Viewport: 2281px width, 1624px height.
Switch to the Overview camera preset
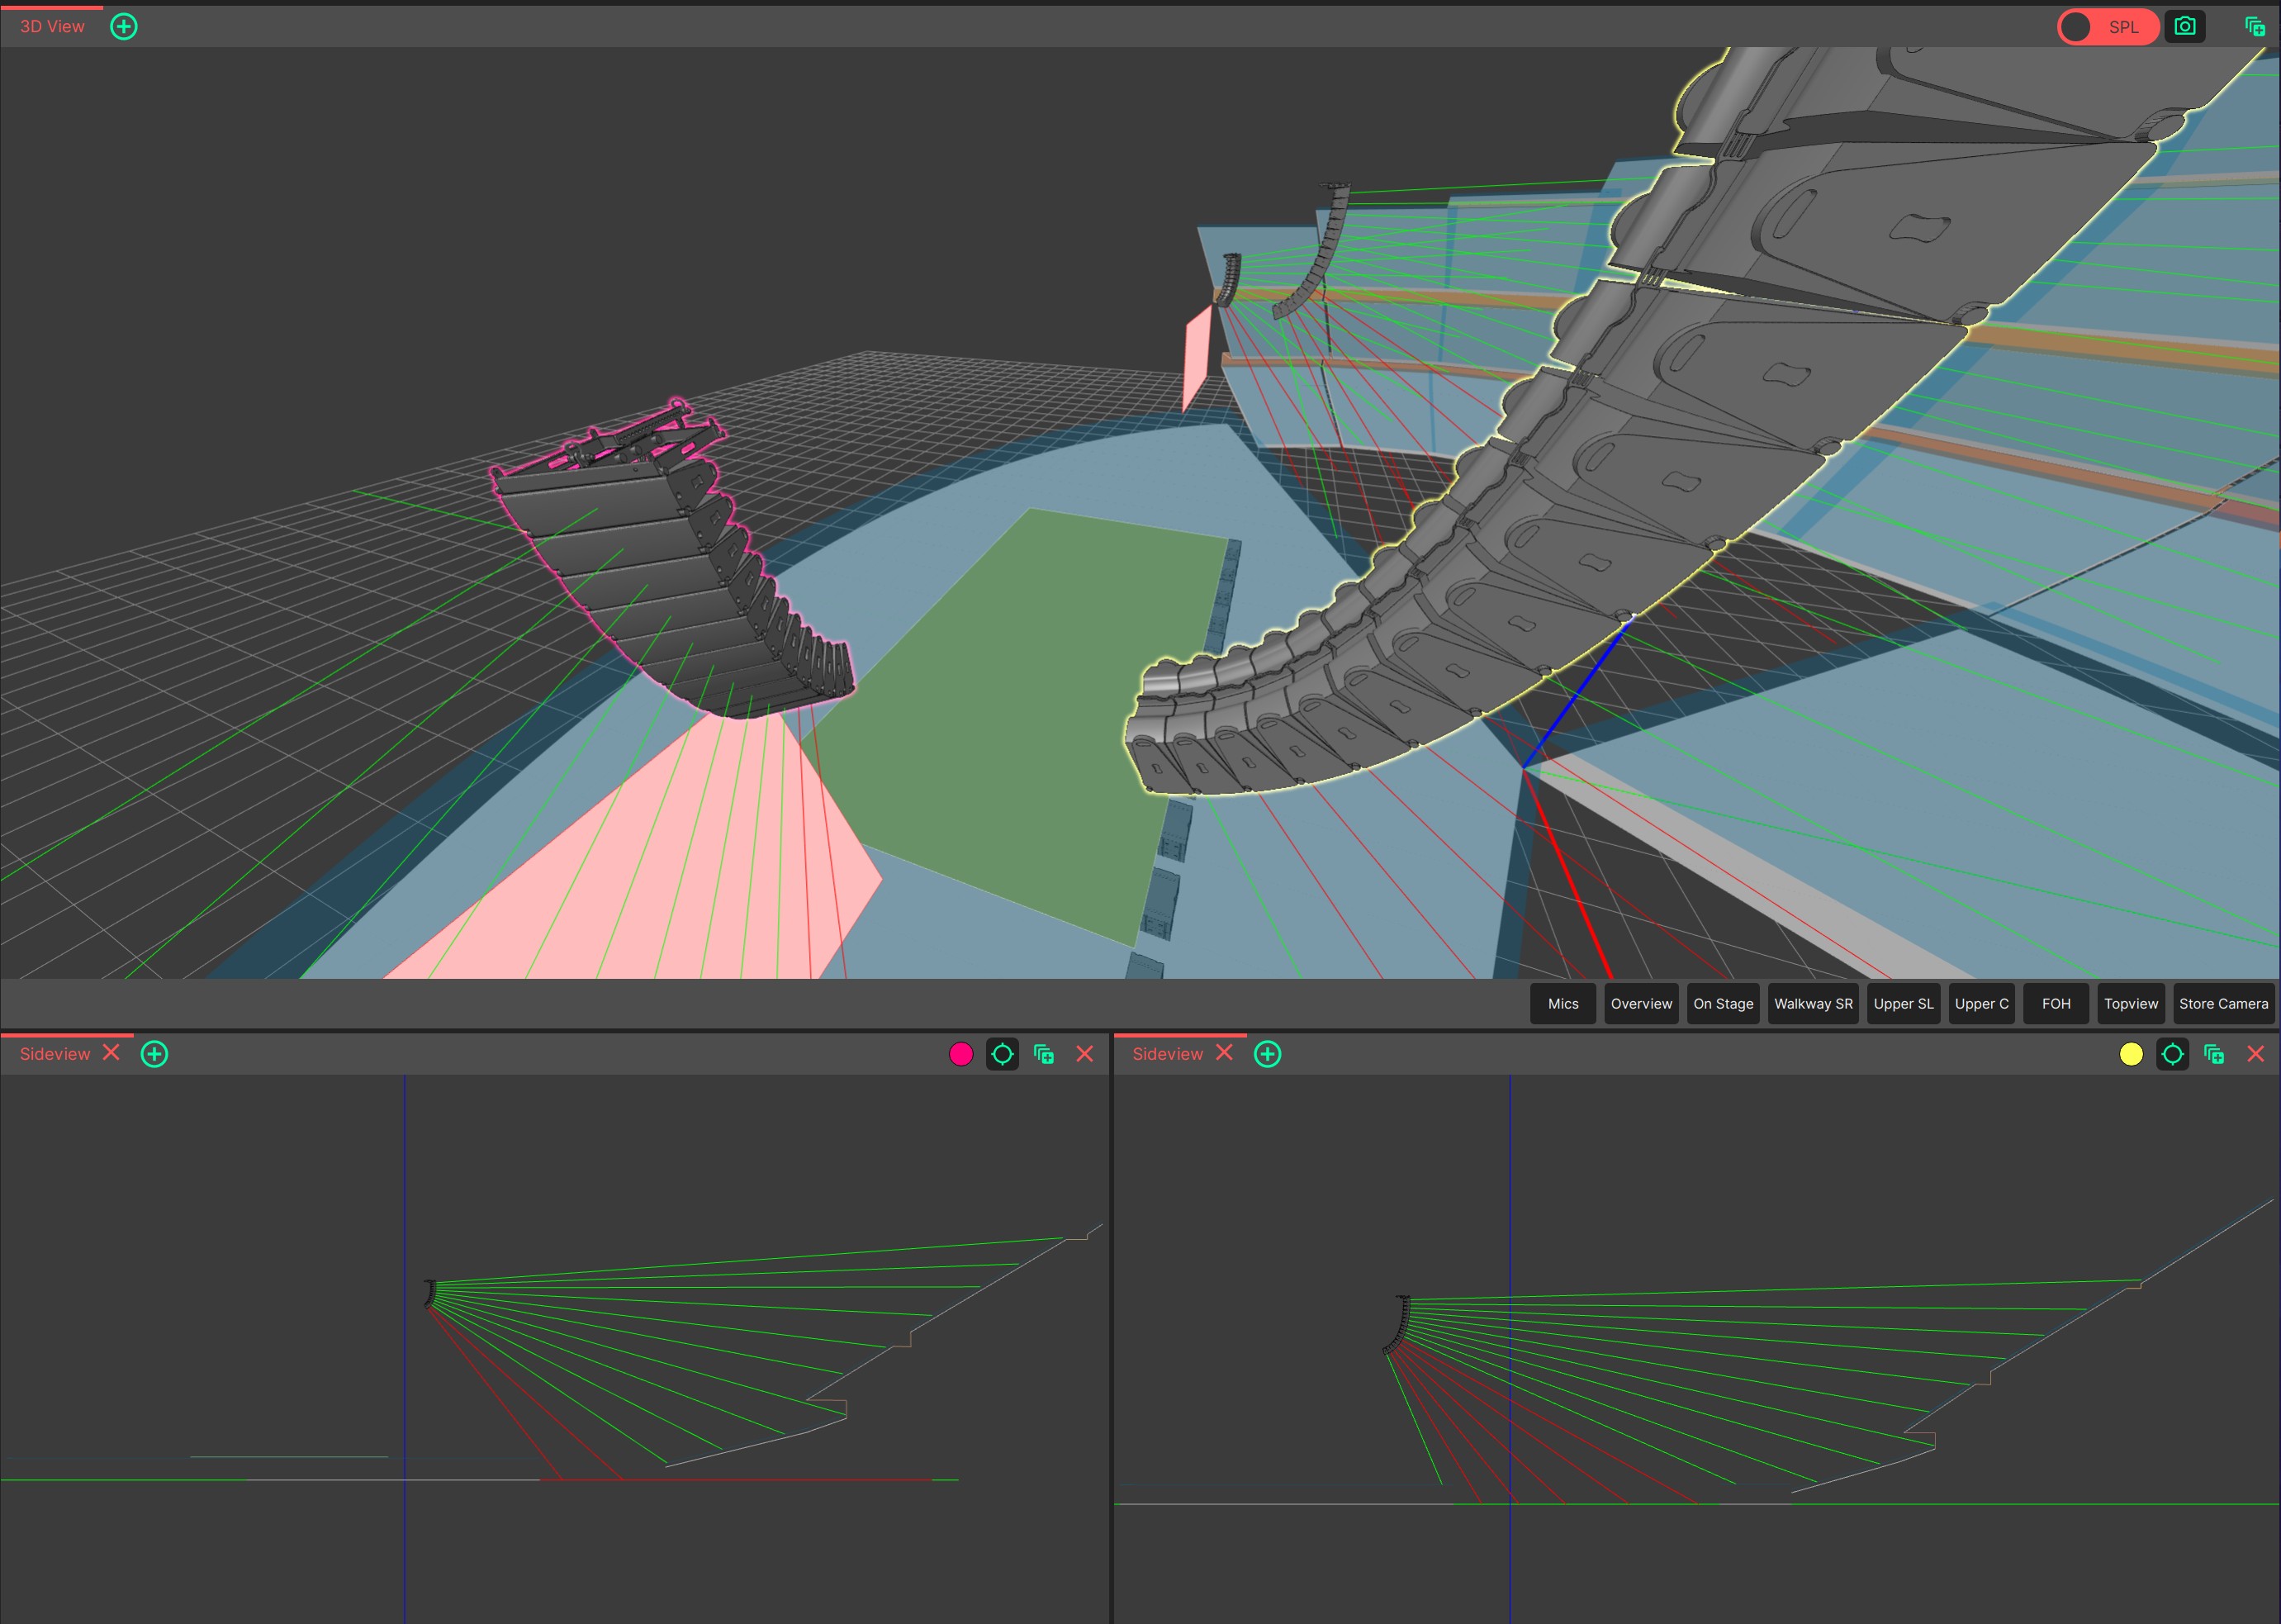tap(1640, 1004)
